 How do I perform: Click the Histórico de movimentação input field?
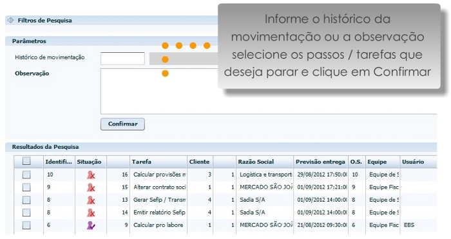pos(122,59)
